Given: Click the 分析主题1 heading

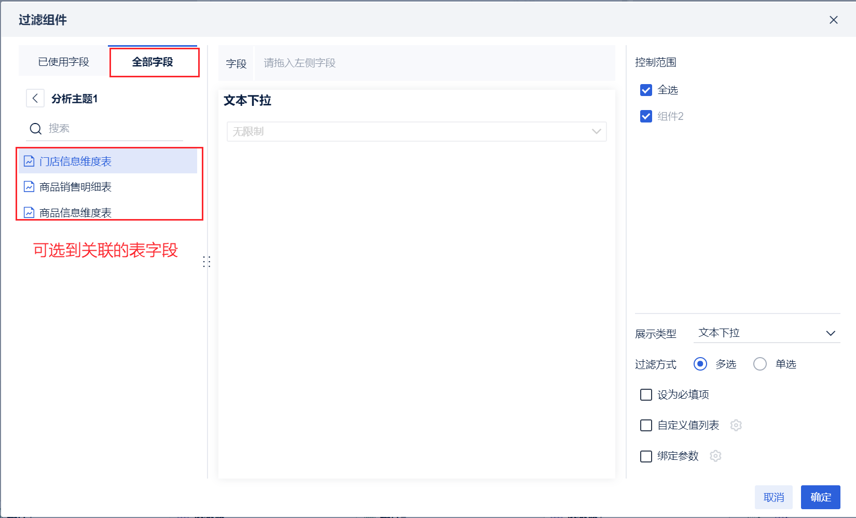Looking at the screenshot, I should (x=75, y=99).
